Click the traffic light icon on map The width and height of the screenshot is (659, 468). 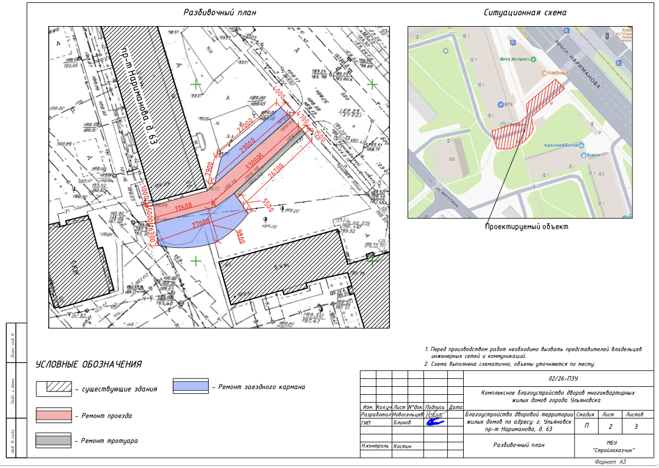[607, 36]
